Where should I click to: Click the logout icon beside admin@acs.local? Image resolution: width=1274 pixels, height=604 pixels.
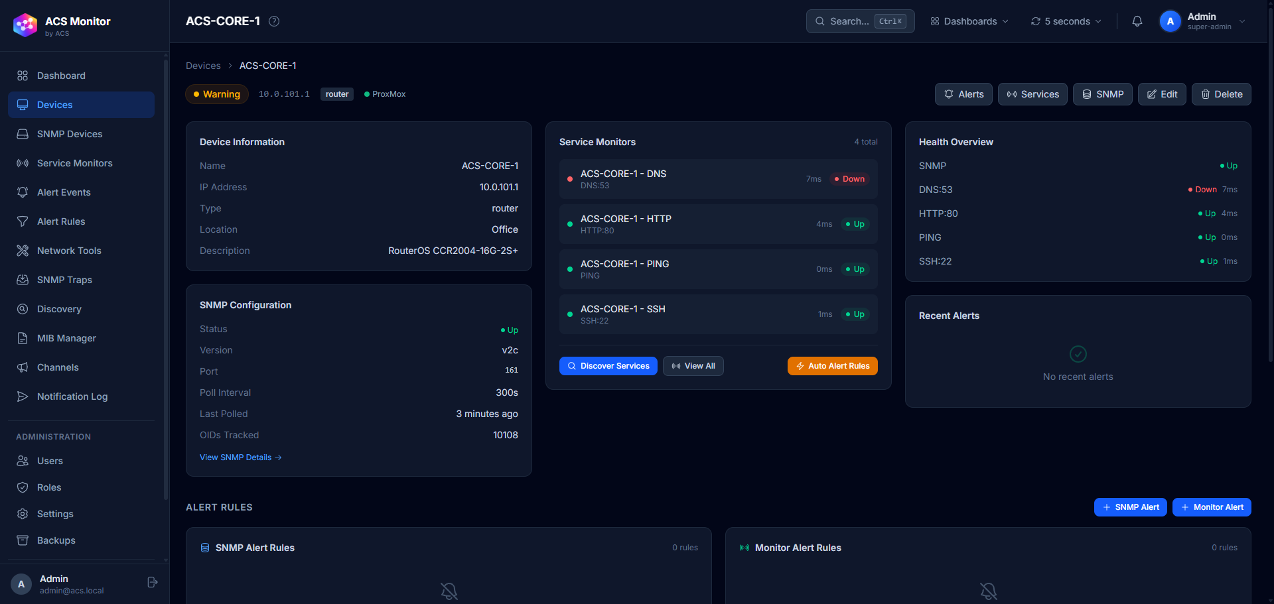point(153,582)
